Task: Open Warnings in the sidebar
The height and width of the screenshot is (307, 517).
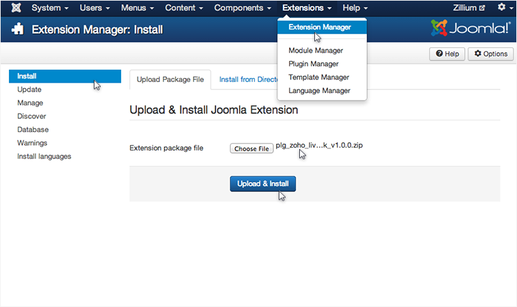Action: (x=32, y=143)
